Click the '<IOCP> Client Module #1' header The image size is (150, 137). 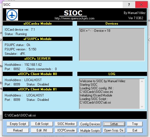[38, 89]
